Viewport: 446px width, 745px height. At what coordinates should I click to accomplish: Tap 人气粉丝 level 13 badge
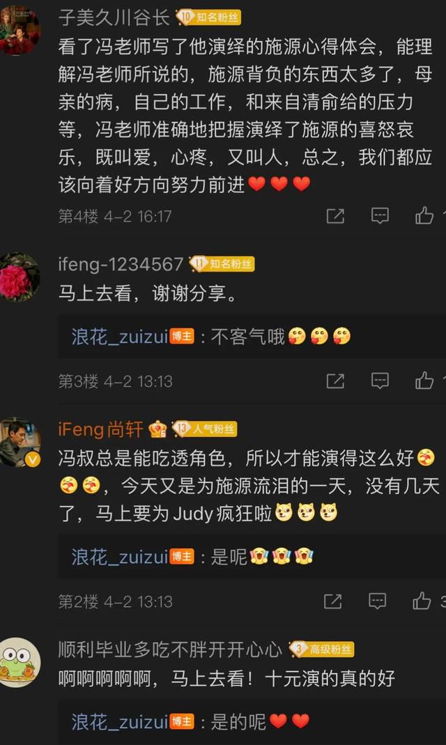click(205, 429)
